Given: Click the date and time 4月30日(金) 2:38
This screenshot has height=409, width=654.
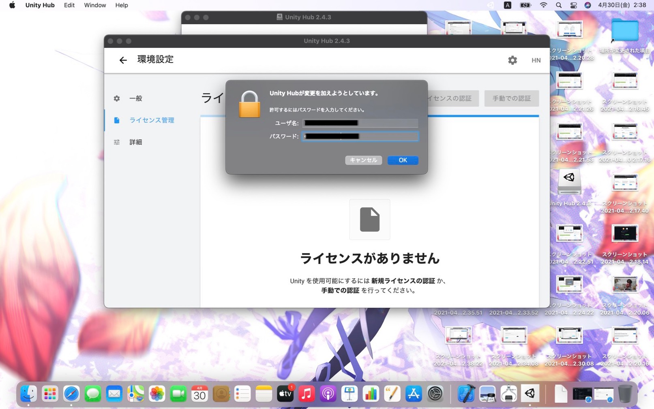Looking at the screenshot, I should (622, 5).
